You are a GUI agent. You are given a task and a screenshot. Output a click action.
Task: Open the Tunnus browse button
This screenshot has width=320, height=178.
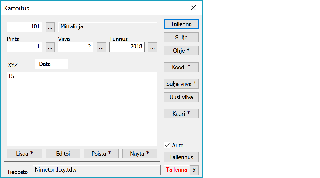[153, 47]
